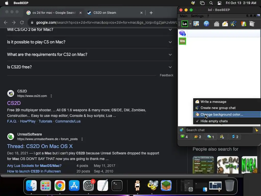Open the Tutorials sitelink
Viewport: 261px width, 196px height.
(x=45, y=121)
